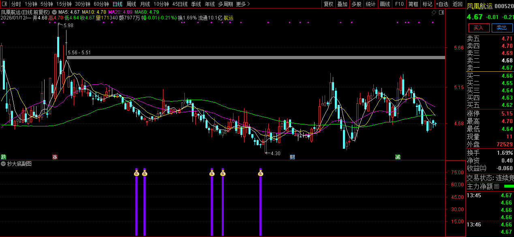The height and width of the screenshot is (237, 514).
Task: Toggle 复权 price adjustment
Action: pyautogui.click(x=328, y=4)
